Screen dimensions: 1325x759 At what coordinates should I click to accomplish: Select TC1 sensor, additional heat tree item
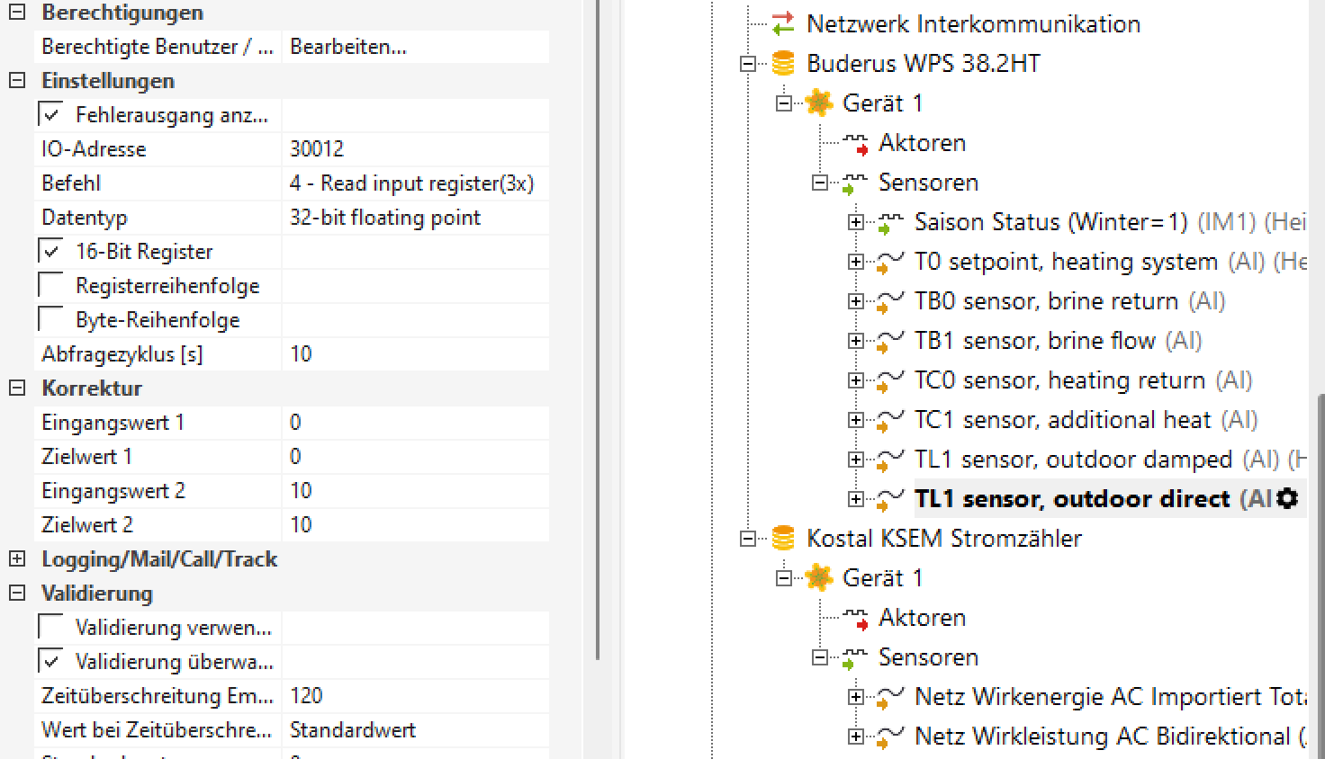(1062, 420)
